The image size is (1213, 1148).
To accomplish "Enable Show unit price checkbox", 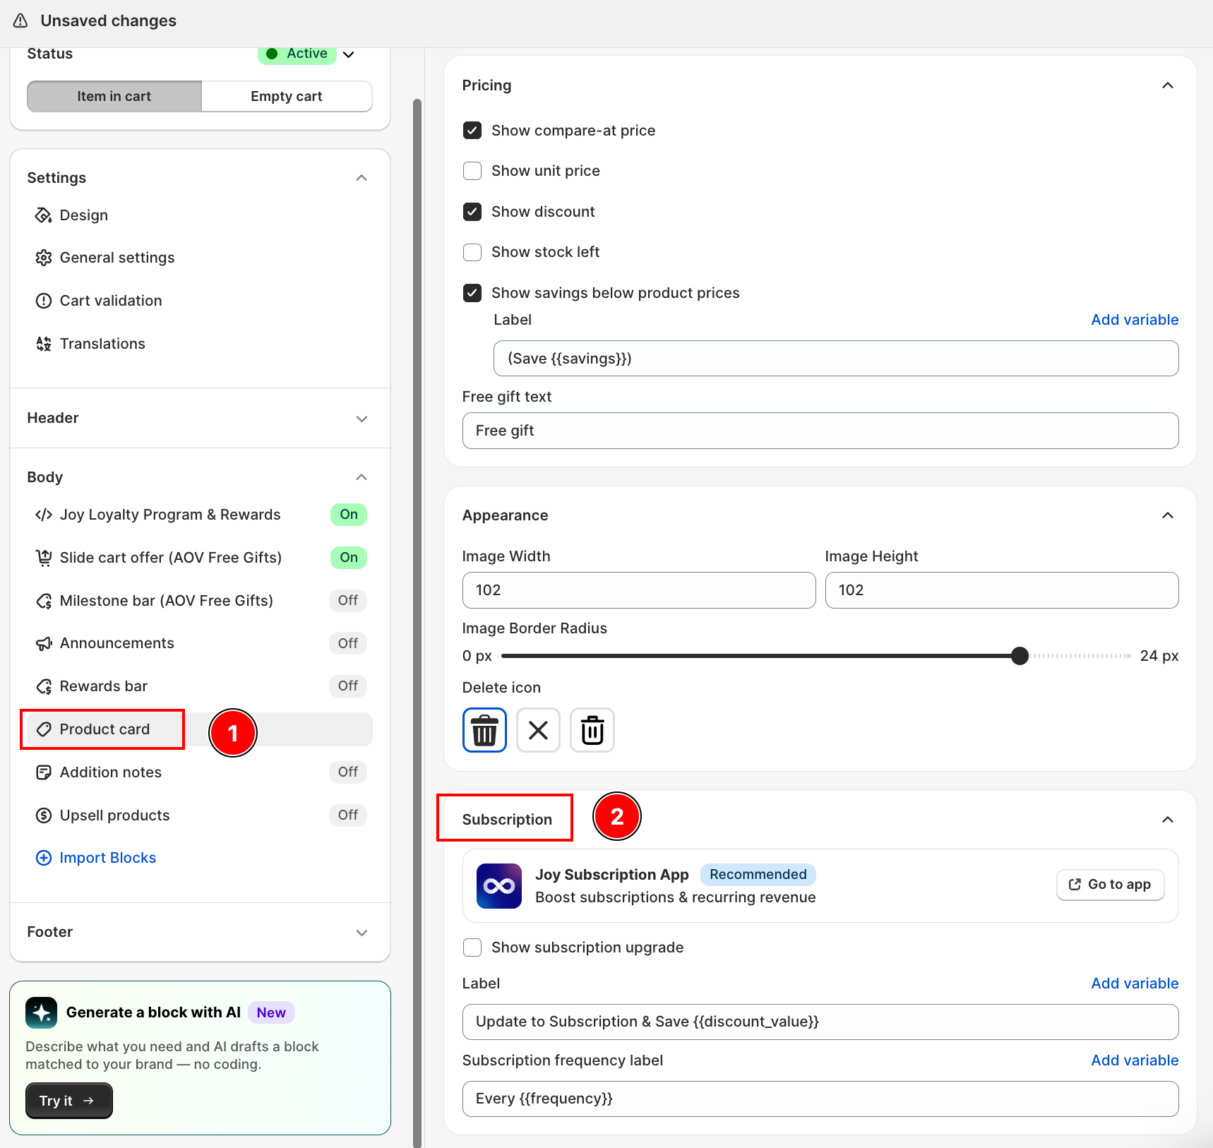I will [472, 171].
